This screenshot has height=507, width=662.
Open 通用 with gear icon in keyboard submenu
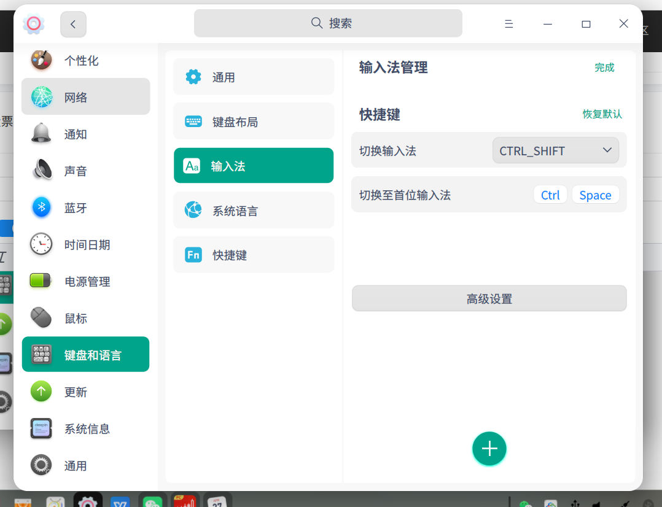253,77
